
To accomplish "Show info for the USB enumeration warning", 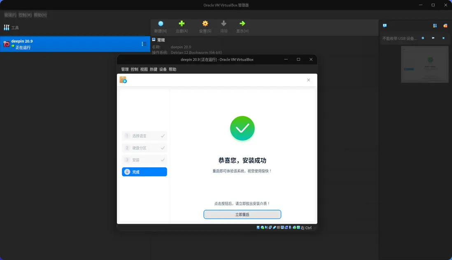I will pyautogui.click(x=422, y=38).
